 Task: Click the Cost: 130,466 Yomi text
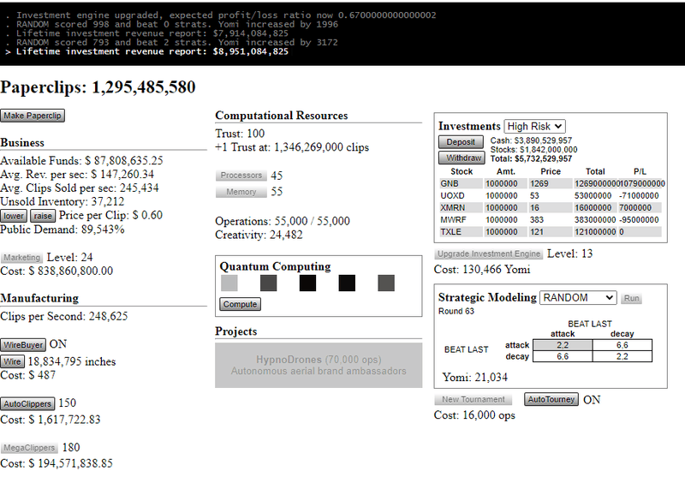(482, 270)
